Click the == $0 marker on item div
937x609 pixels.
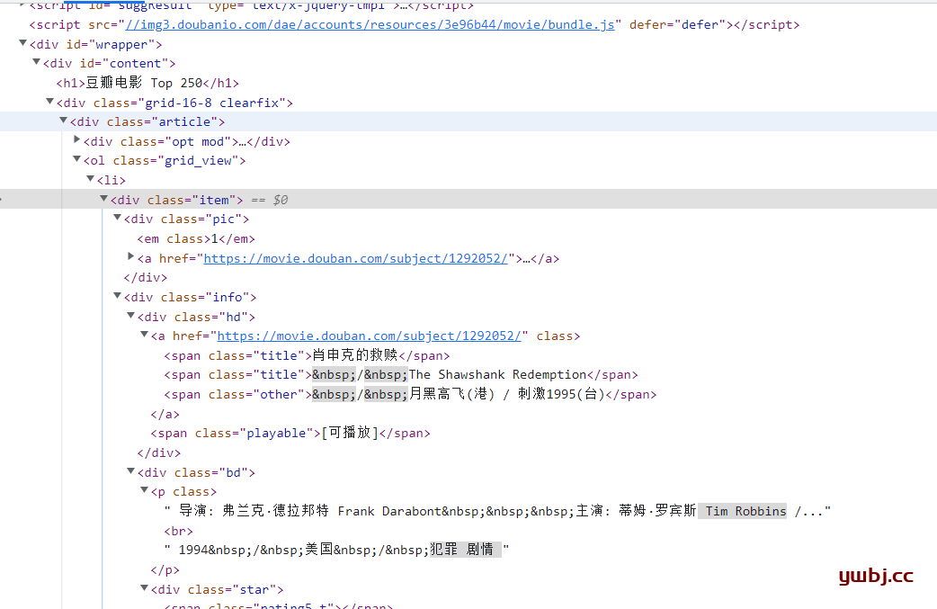(x=269, y=201)
